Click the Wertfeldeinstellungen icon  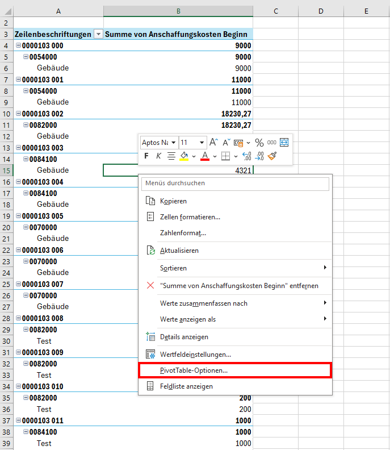pyautogui.click(x=150, y=354)
